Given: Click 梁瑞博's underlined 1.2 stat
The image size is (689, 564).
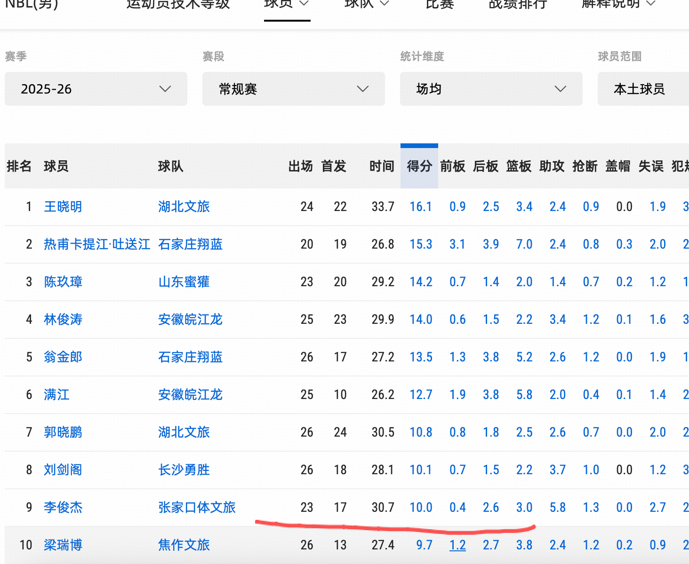Looking at the screenshot, I should [457, 545].
